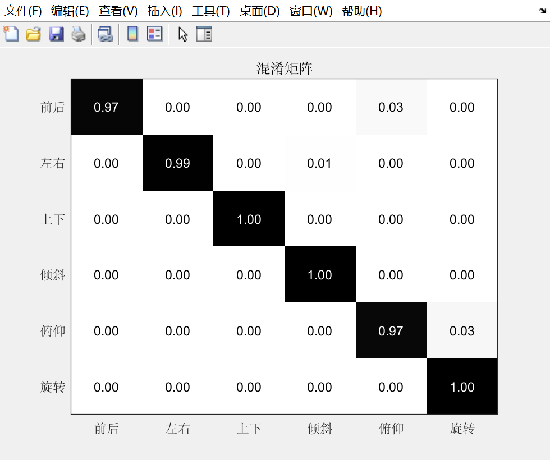Click the 0.03 cell in the 俯仰 row
Image resolution: width=550 pixels, height=460 pixels.
[462, 330]
